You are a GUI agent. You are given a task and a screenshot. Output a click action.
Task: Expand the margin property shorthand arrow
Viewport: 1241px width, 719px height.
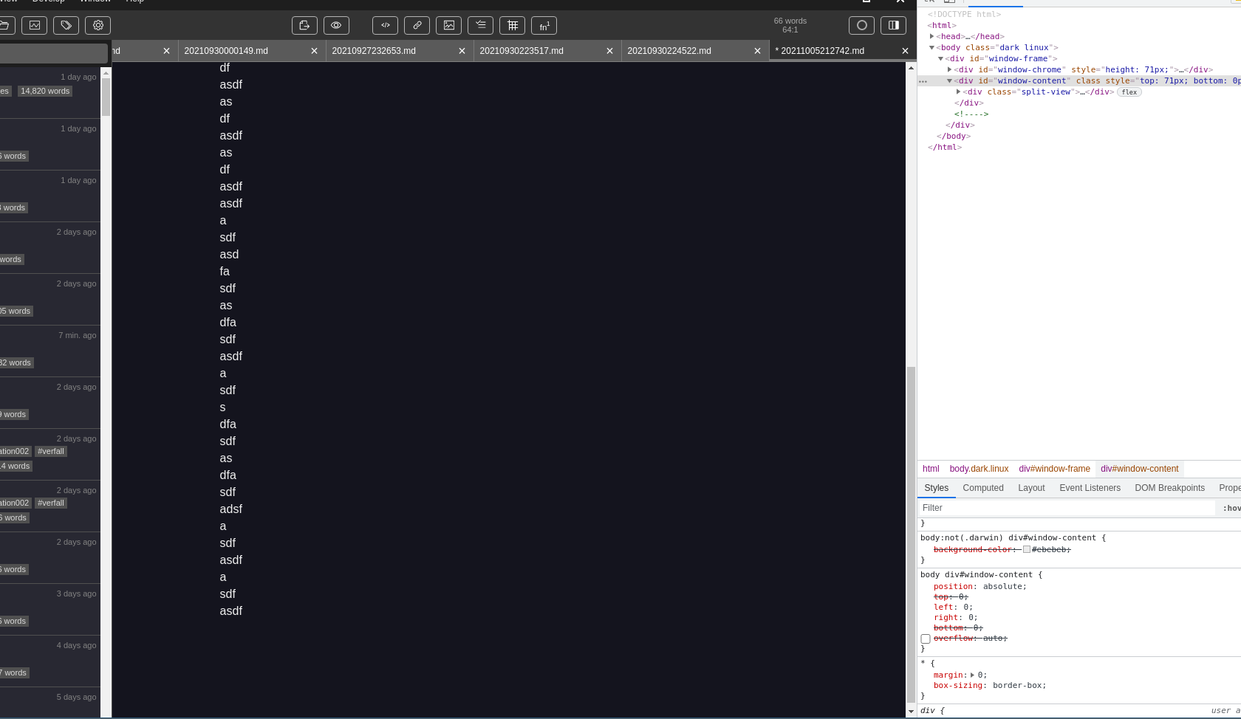[x=972, y=675]
